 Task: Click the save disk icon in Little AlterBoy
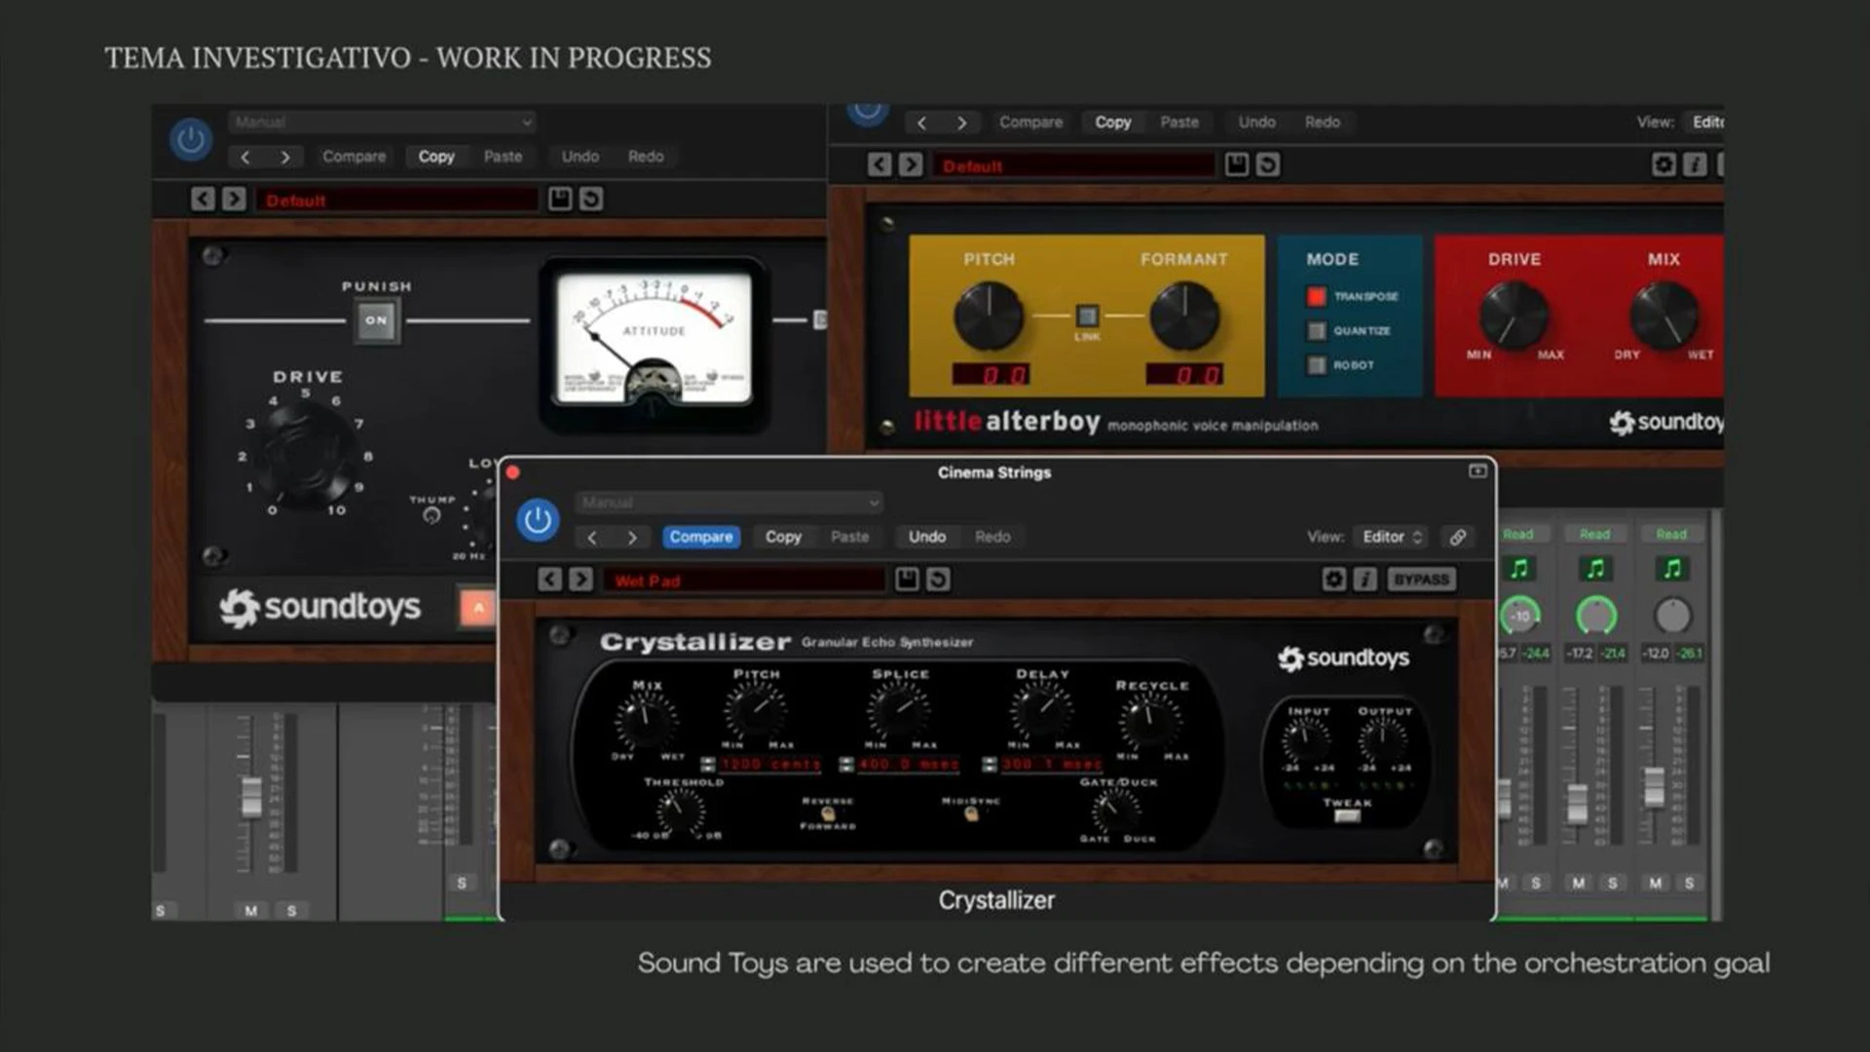click(x=1237, y=165)
